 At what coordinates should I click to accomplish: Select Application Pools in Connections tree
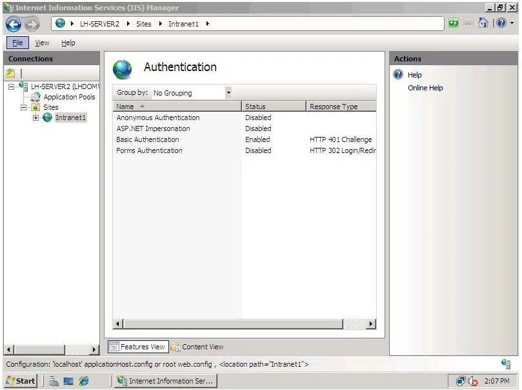pos(69,97)
